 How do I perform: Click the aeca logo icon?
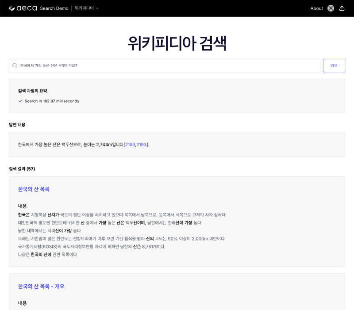tap(11, 8)
